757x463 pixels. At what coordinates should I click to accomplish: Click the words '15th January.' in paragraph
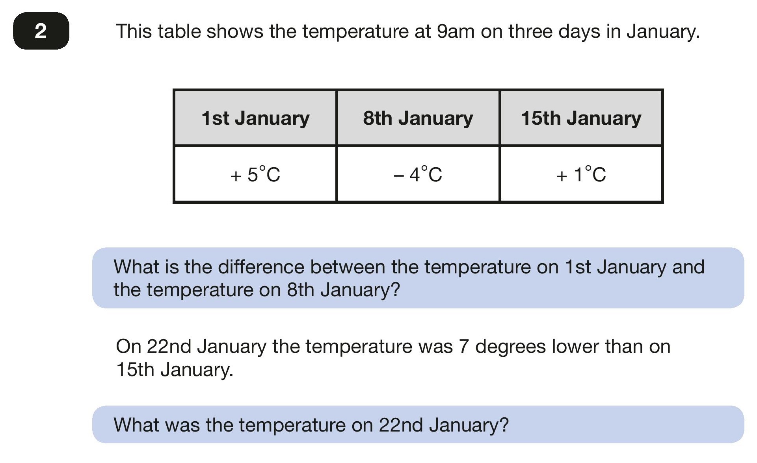click(x=175, y=370)
